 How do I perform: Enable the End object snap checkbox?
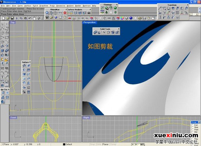tap(193, 125)
